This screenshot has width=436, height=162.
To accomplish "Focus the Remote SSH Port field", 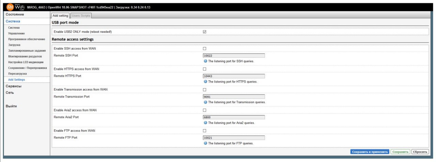I will (234, 56).
